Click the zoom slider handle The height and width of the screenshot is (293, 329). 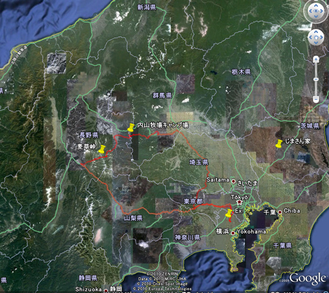[x=316, y=79]
